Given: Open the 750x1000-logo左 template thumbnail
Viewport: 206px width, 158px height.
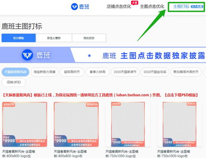Looking at the screenshot, I should pyautogui.click(x=128, y=125).
